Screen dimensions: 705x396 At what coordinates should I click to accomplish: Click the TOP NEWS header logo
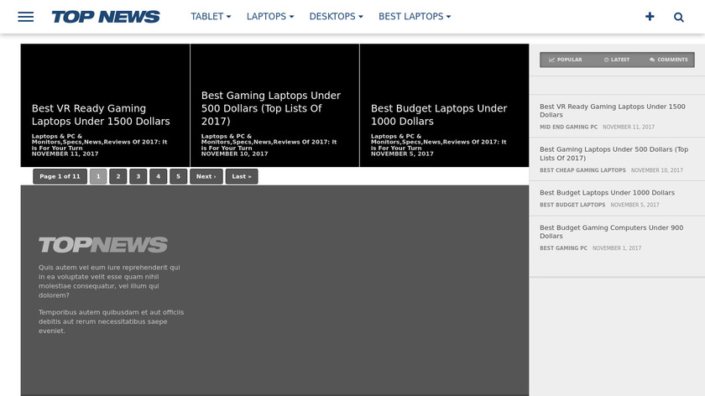click(x=106, y=17)
